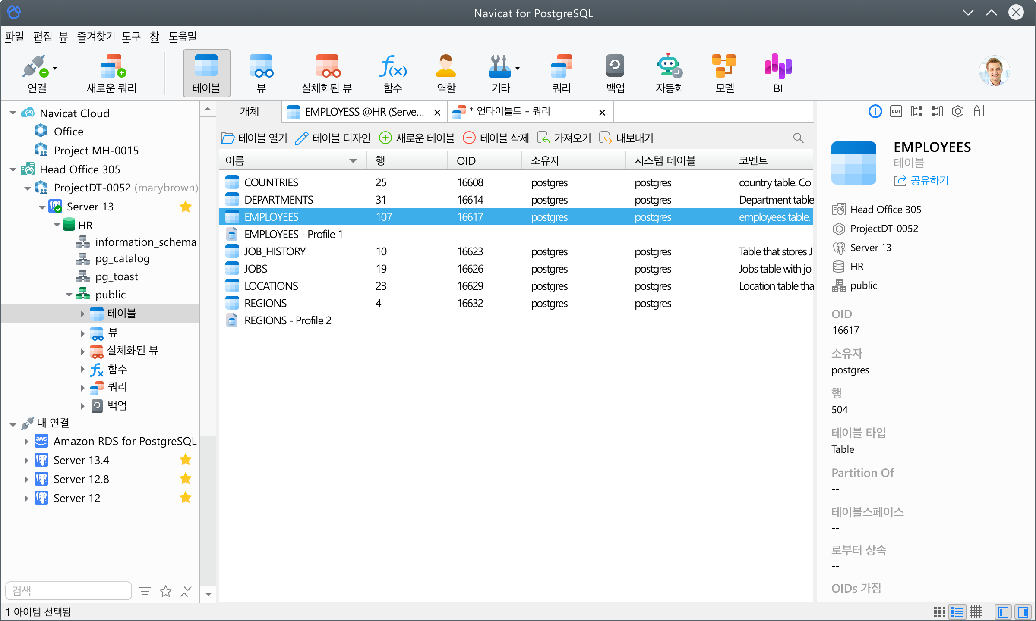Screen dimensions: 1036x621
Task: Open the Model toolbar icon
Action: click(724, 73)
